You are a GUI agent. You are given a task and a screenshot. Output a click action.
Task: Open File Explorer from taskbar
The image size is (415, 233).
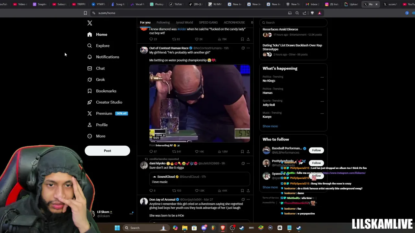(185, 228)
